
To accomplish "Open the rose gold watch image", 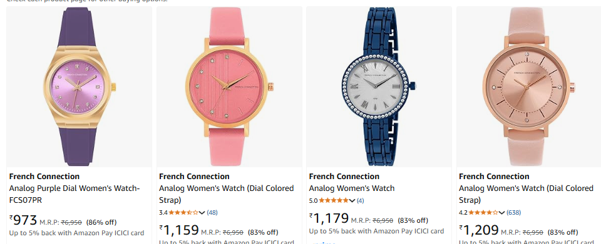I will (x=529, y=87).
